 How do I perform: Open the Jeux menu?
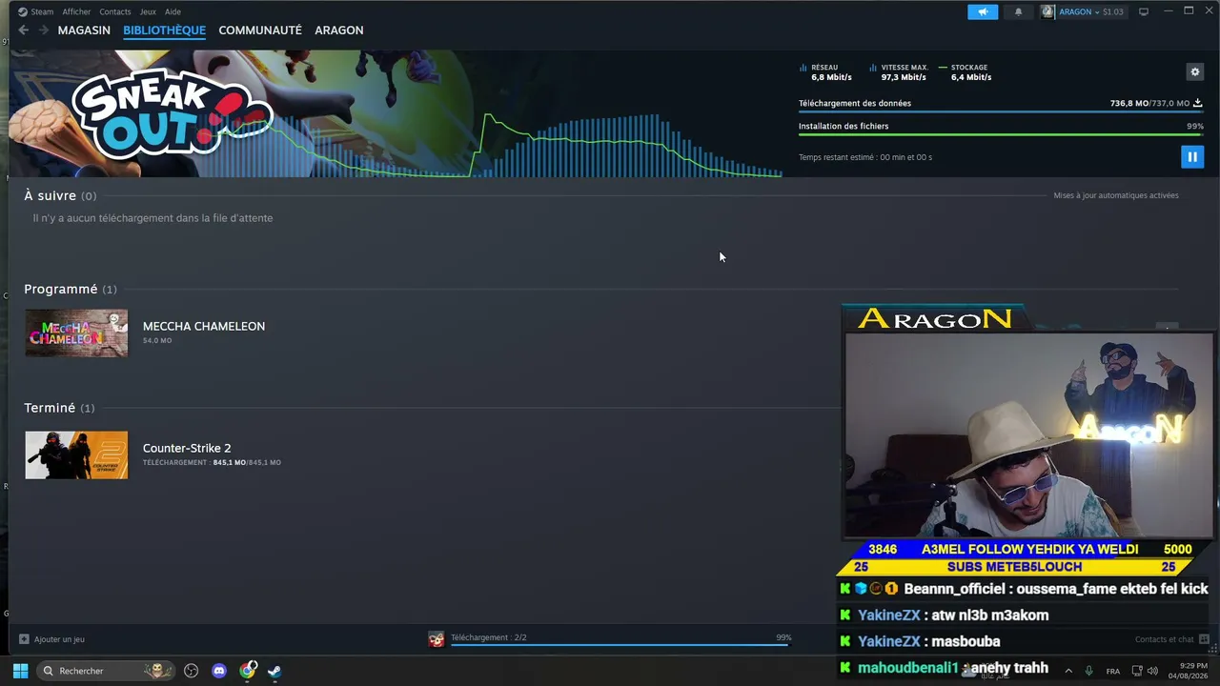pos(148,11)
